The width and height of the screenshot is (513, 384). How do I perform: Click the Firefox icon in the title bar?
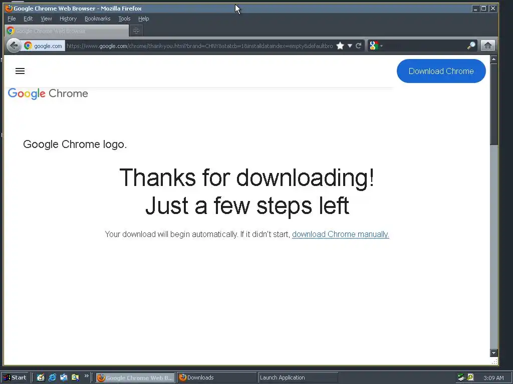tap(9, 8)
